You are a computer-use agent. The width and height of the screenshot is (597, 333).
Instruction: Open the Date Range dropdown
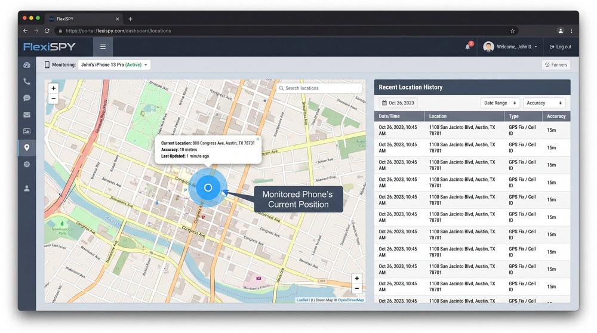[x=500, y=103]
